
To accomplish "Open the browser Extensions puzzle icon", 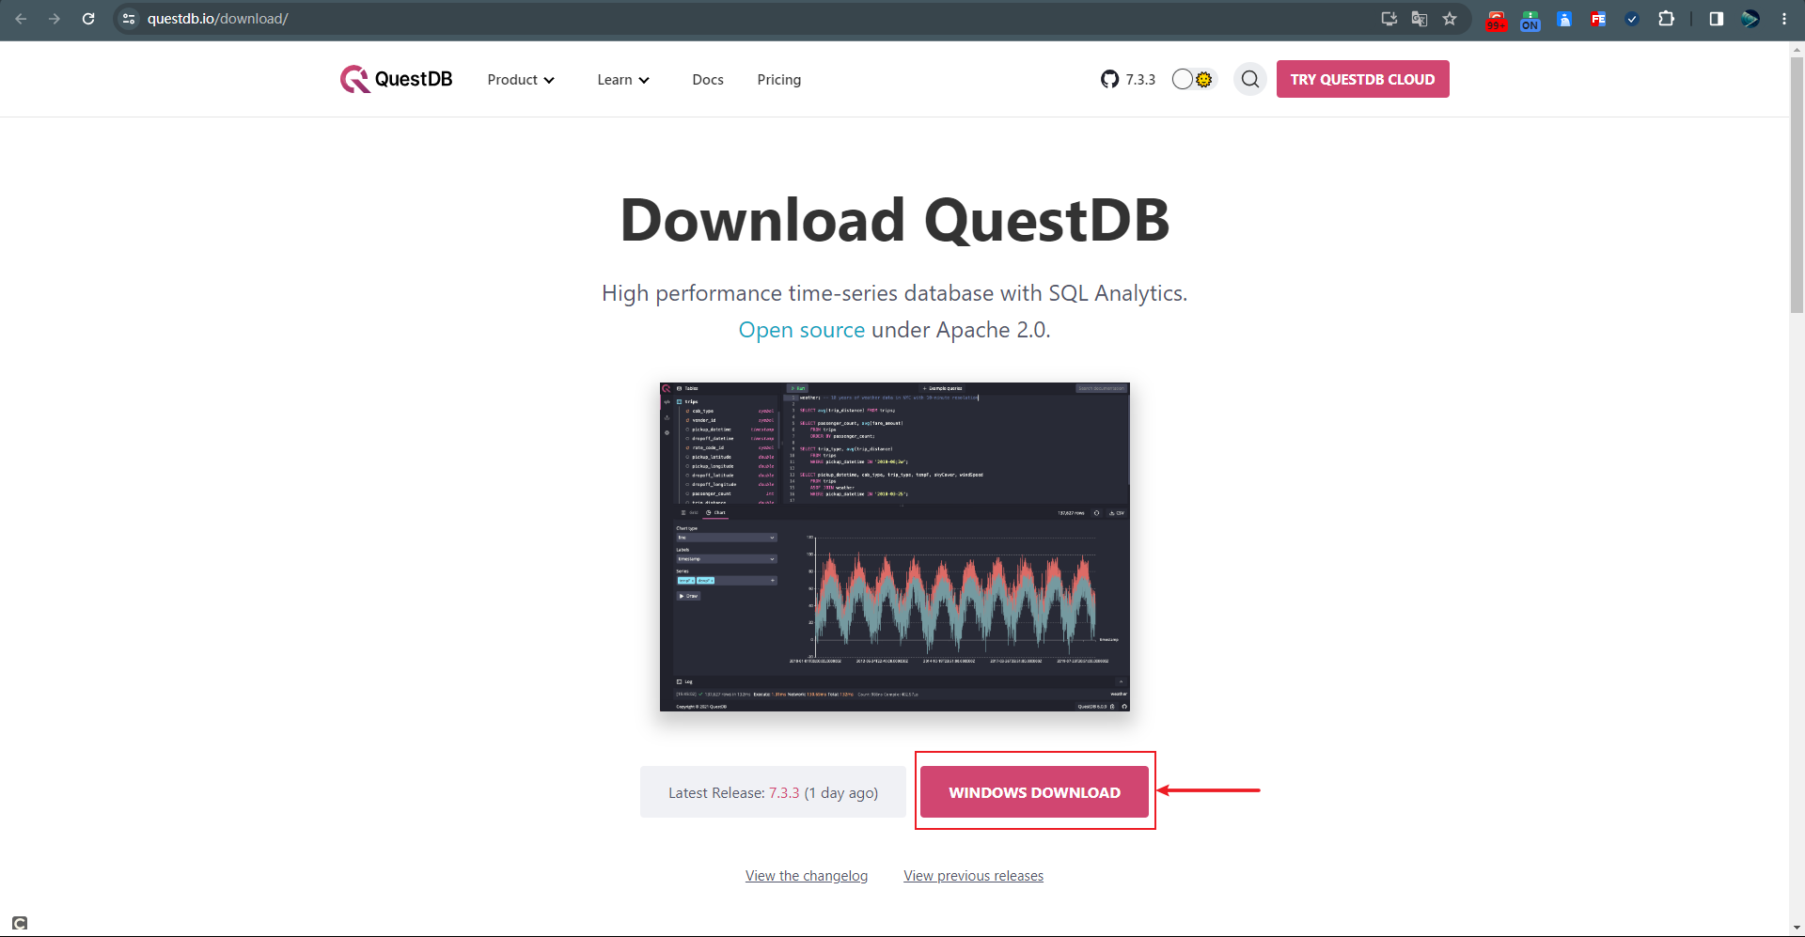I will pyautogui.click(x=1666, y=19).
